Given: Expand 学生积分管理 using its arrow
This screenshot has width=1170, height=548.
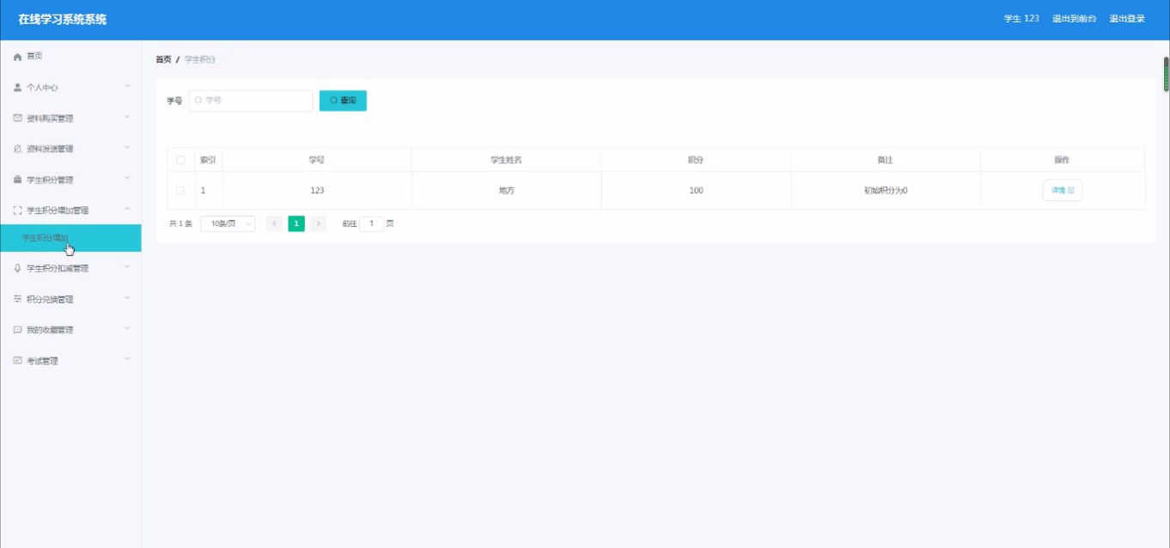Looking at the screenshot, I should click(x=127, y=179).
